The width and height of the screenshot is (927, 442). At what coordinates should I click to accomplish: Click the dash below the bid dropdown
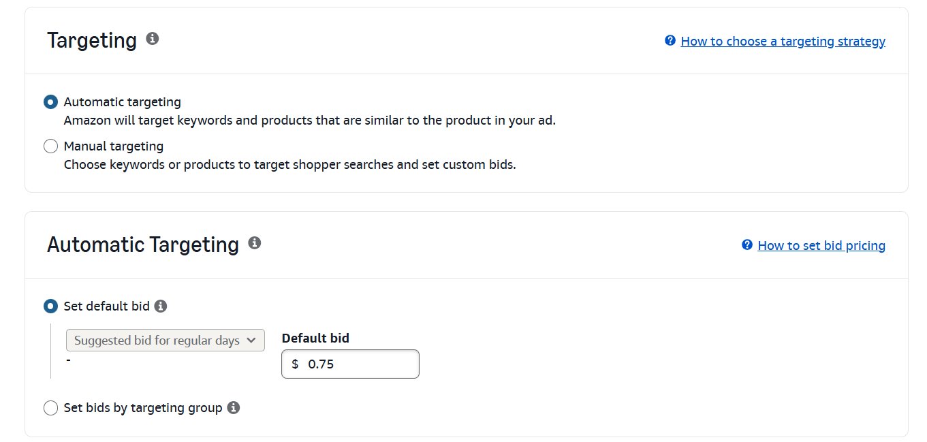[x=67, y=360]
